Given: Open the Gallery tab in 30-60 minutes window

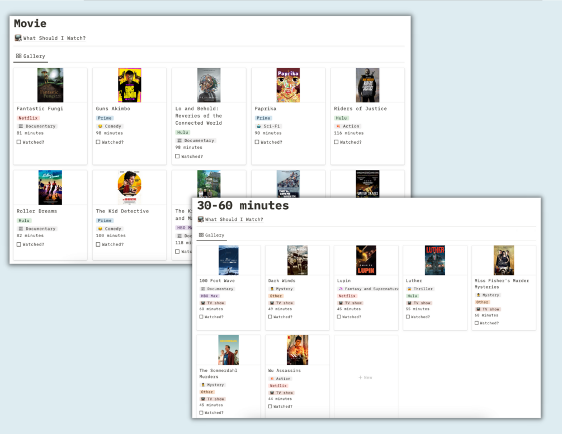Looking at the screenshot, I should (x=211, y=235).
